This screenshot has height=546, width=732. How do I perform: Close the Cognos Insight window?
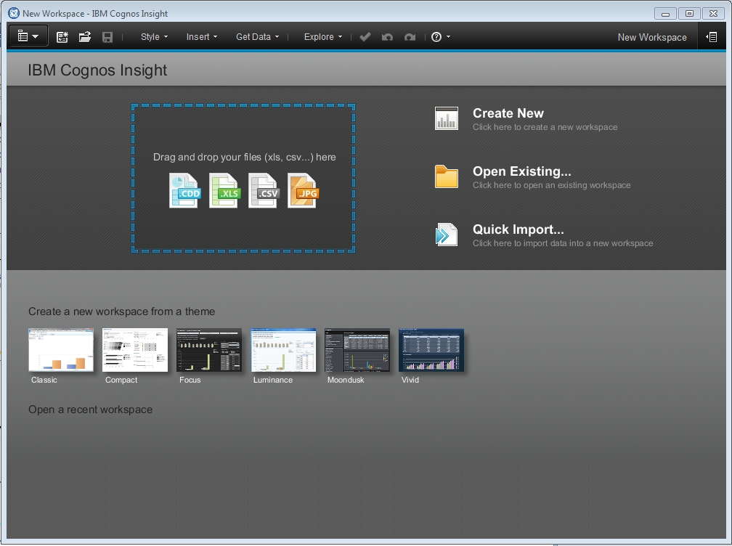713,14
